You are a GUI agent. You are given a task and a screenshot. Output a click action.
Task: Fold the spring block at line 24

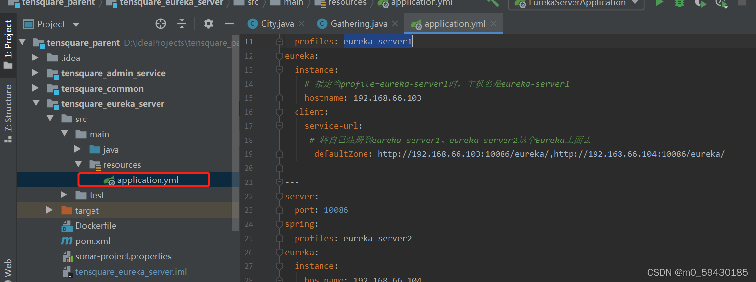pyautogui.click(x=280, y=225)
